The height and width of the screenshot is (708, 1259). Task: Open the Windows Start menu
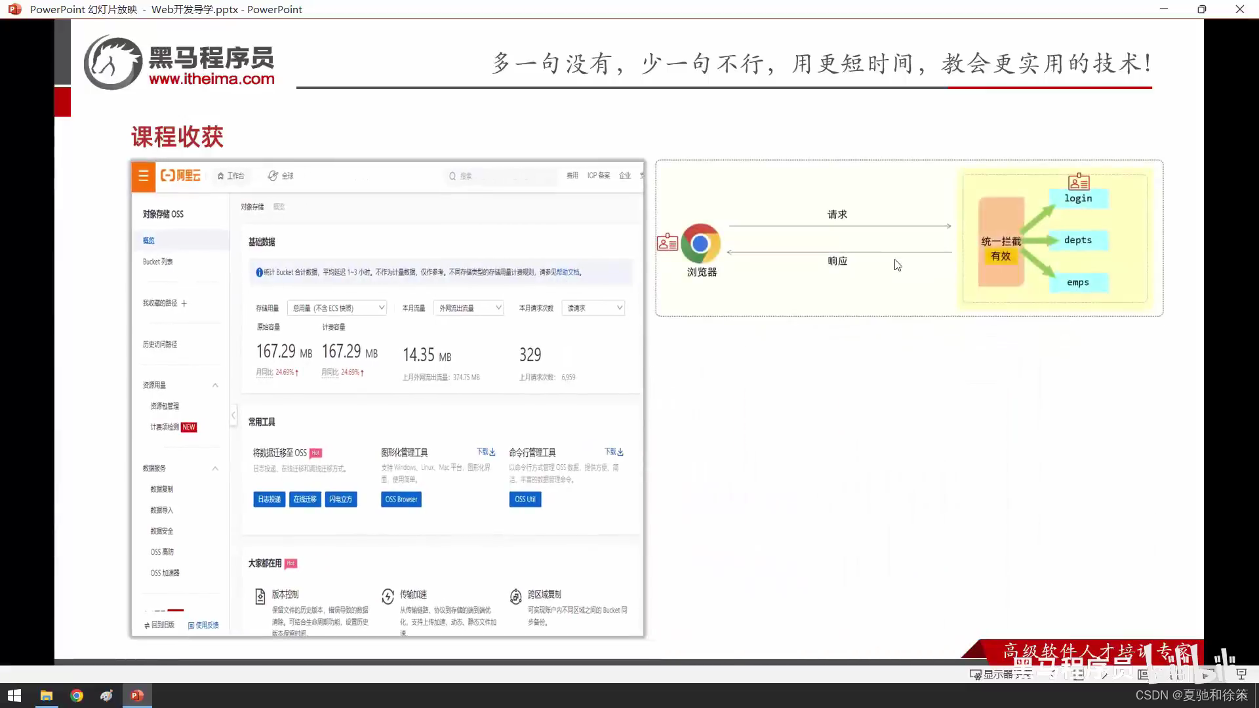tap(14, 696)
